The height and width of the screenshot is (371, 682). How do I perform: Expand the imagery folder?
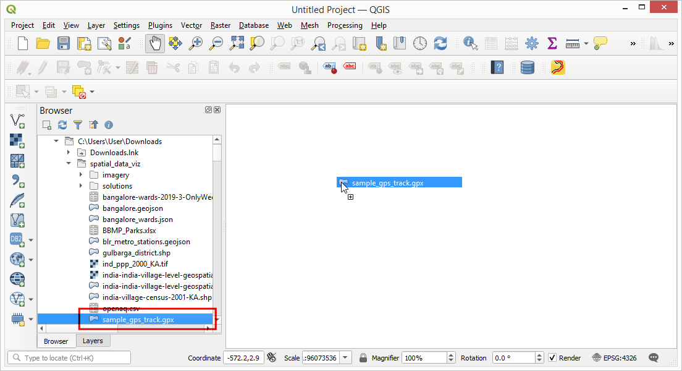(x=80, y=174)
